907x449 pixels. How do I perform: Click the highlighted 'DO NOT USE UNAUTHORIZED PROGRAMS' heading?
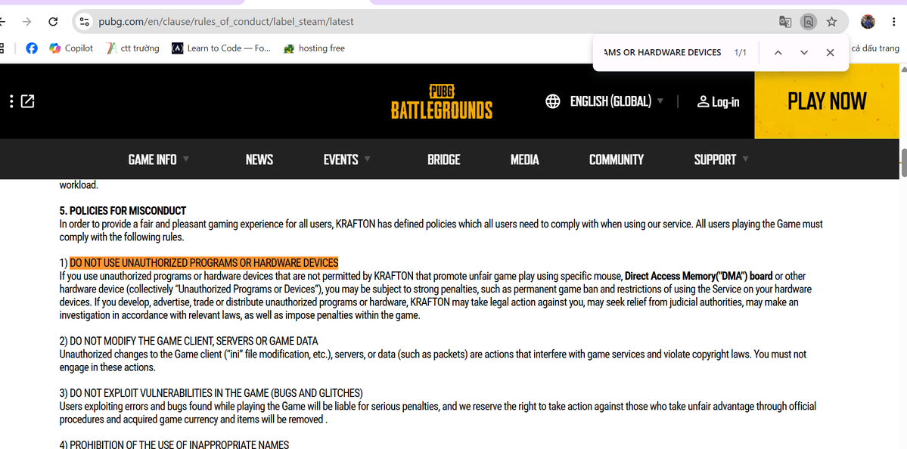point(204,263)
